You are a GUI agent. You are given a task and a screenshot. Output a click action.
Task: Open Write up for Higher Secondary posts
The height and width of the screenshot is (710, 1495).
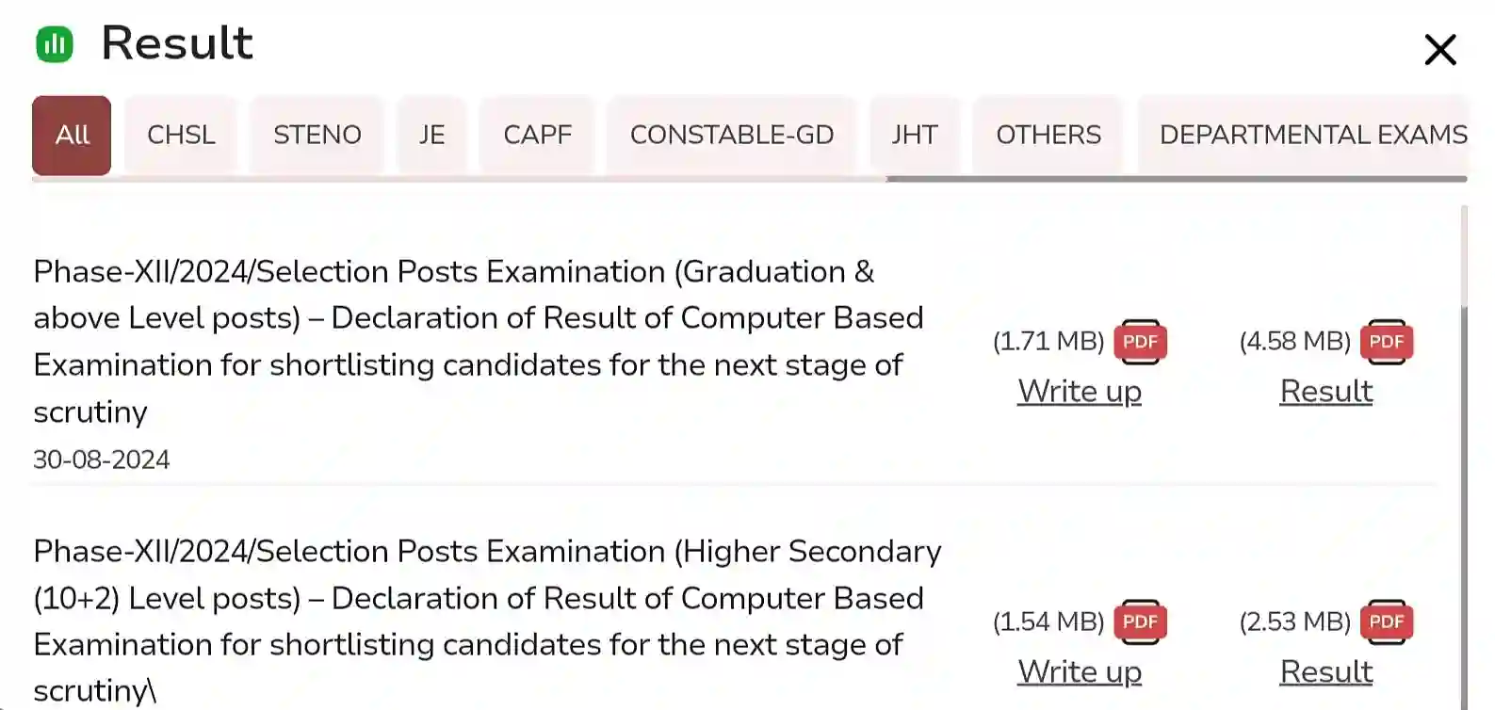point(1079,671)
